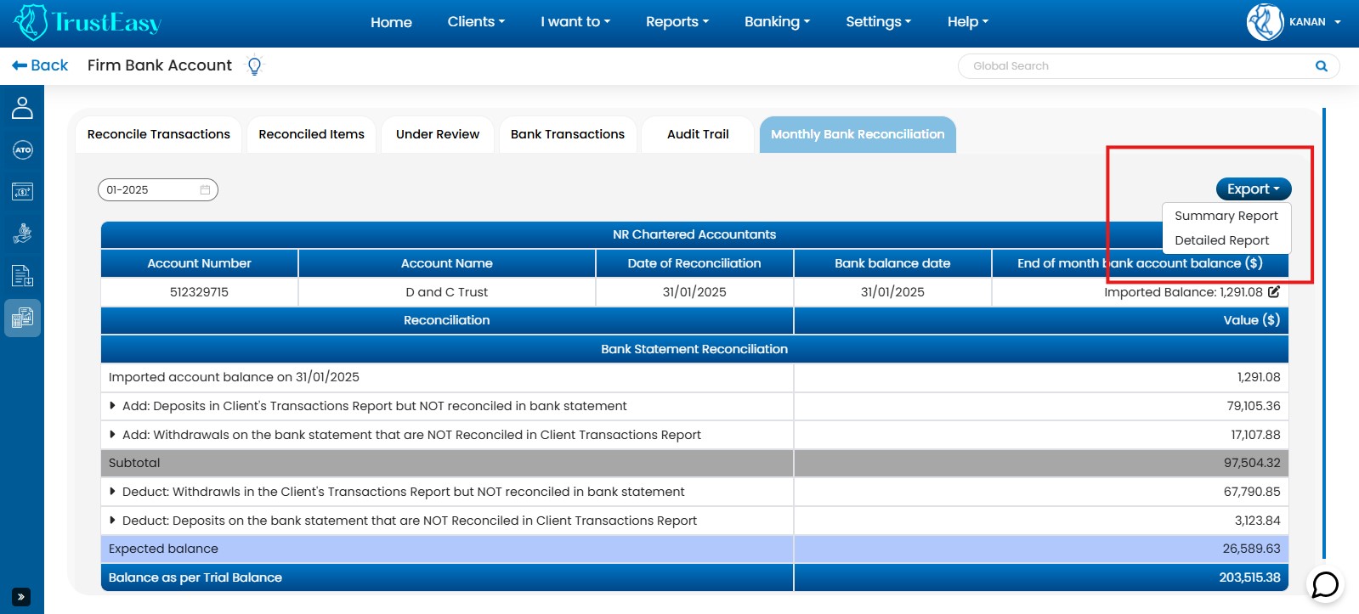
Task: Click the Global Search magnifier icon
Action: 1321,66
